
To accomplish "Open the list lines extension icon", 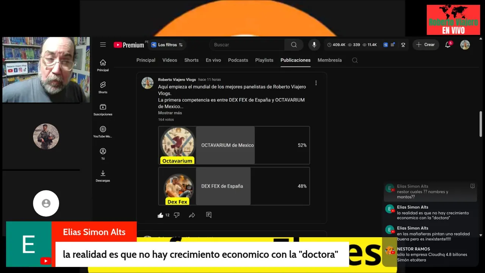I will coord(393,45).
